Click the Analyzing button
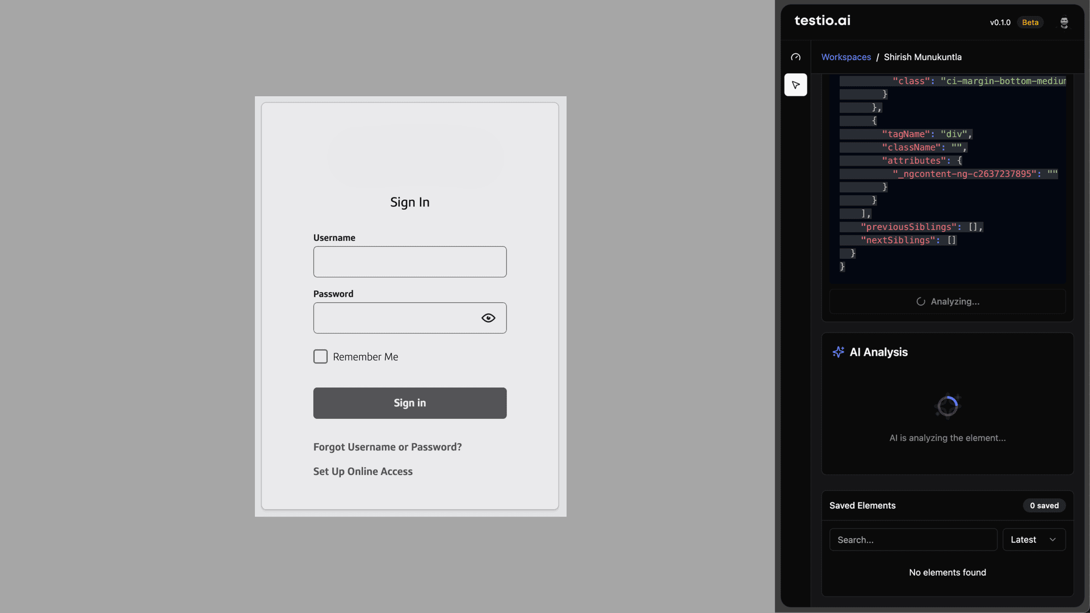 (947, 302)
